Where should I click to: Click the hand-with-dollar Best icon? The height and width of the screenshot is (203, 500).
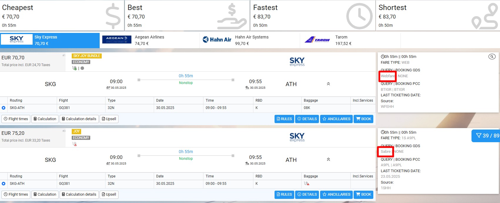click(232, 16)
